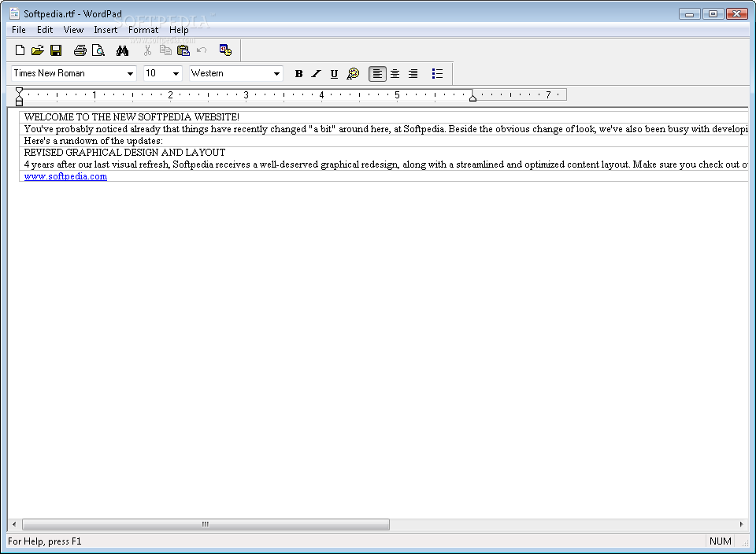The image size is (756, 554).
Task: Click the number 3 on the ruler
Action: (246, 95)
